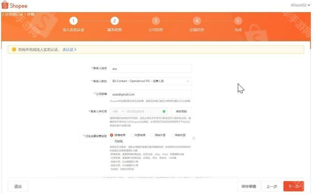
Task: Open the Alison02 account dropdown
Action: click(x=300, y=5)
